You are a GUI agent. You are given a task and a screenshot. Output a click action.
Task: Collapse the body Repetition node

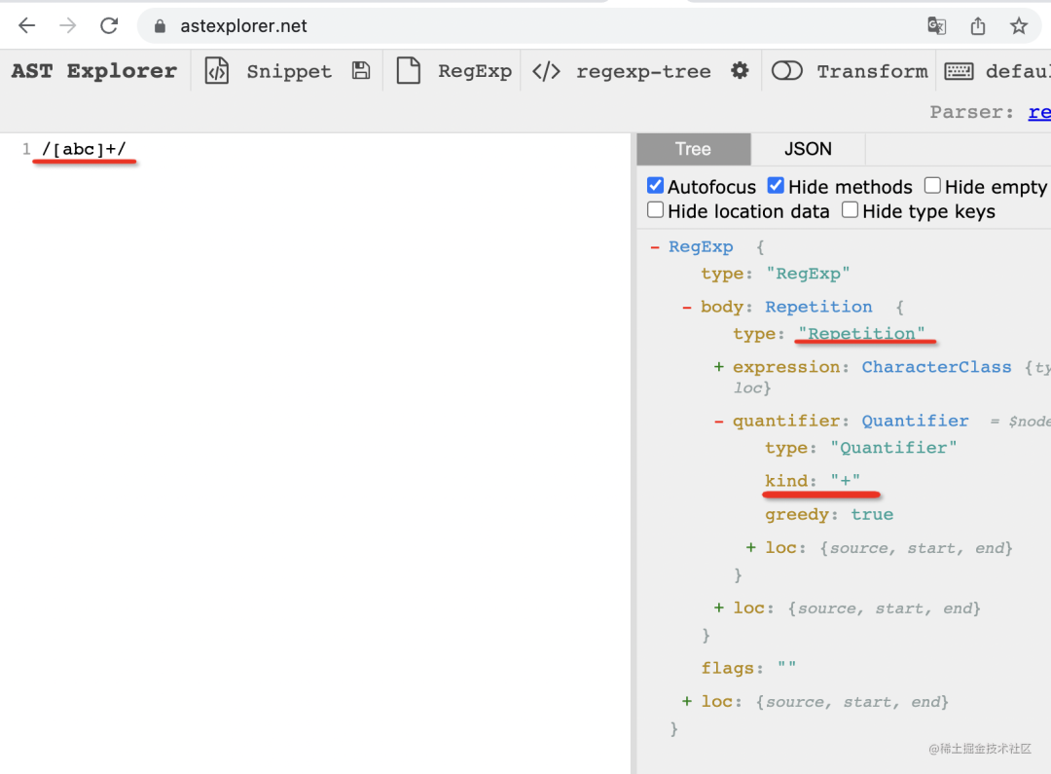[686, 308]
